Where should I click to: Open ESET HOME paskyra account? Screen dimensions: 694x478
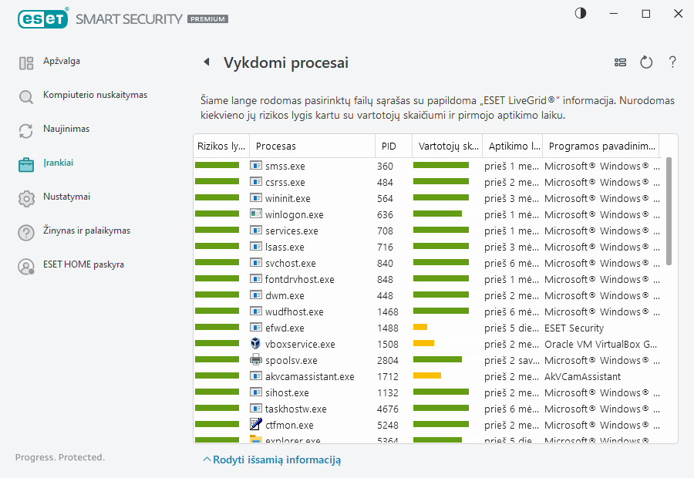click(x=83, y=265)
